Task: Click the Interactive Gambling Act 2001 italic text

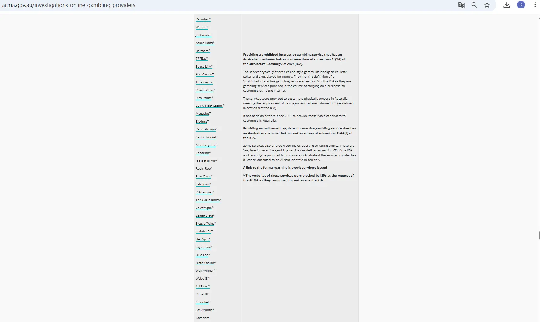Action: pyautogui.click(x=271, y=64)
